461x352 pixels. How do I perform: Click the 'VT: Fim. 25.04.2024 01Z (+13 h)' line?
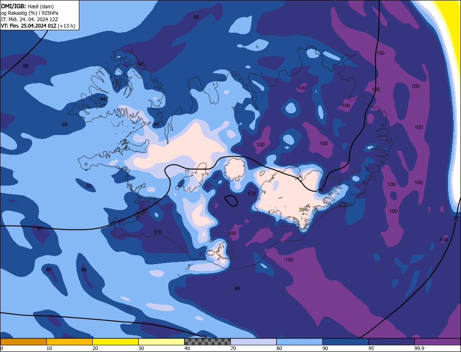click(38, 26)
